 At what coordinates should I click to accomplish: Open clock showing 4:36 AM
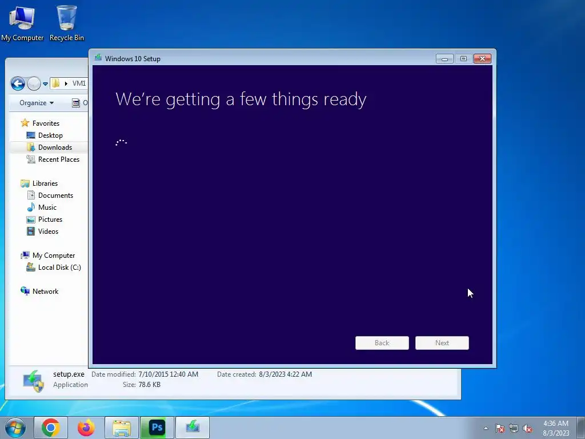pos(556,428)
